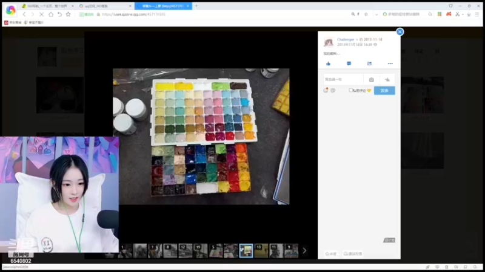Screen dimensions: 485x272
Task: Click the pointing-hand icon beside the camera
Action: [387, 80]
